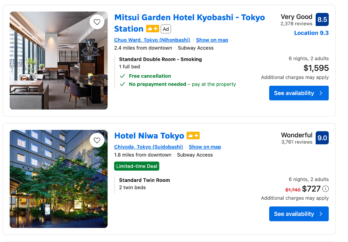Image resolution: width=348 pixels, height=242 pixels.
Task: Click the preferred-plus thumbs-up badge on Hotel Niwa
Action: (193, 136)
